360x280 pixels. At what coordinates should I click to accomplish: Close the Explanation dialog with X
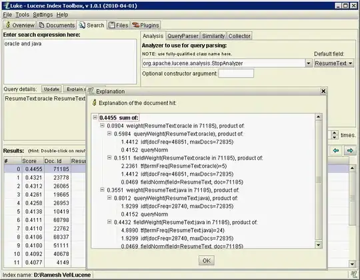(x=323, y=92)
